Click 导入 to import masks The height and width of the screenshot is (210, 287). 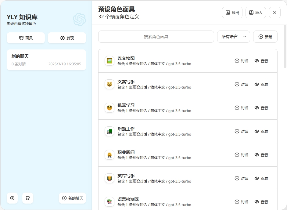click(x=256, y=13)
